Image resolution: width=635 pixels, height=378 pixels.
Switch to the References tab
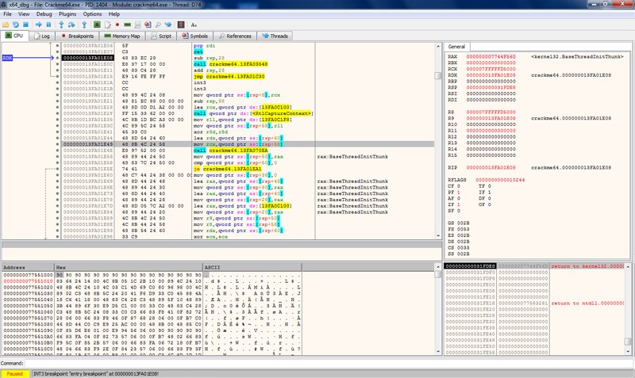235,36
